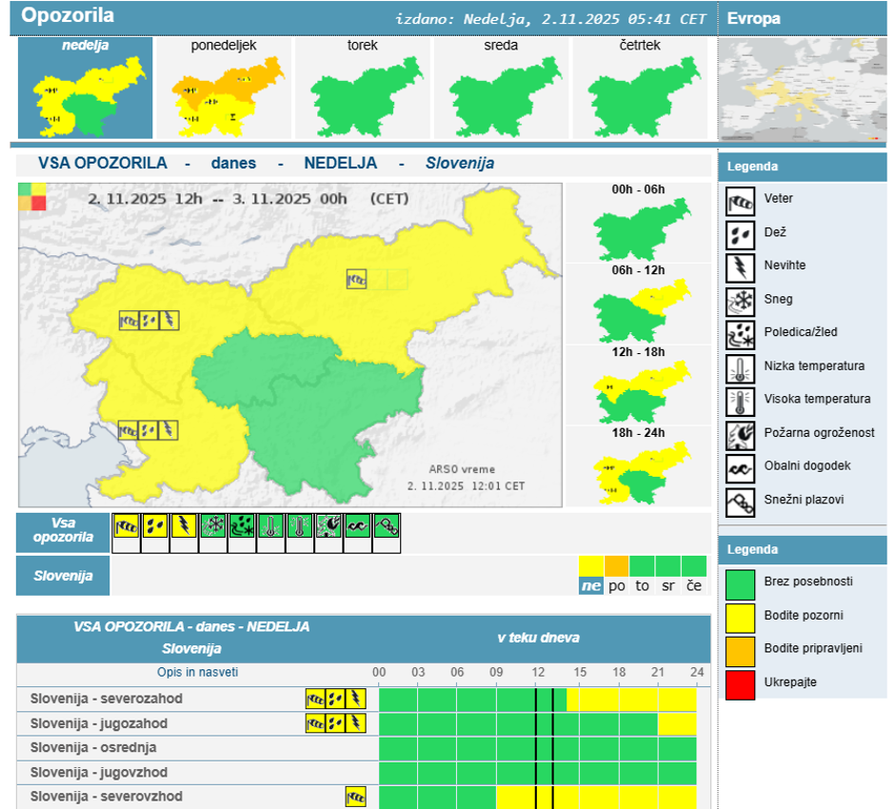Open the Evropa overview map

tap(802, 89)
